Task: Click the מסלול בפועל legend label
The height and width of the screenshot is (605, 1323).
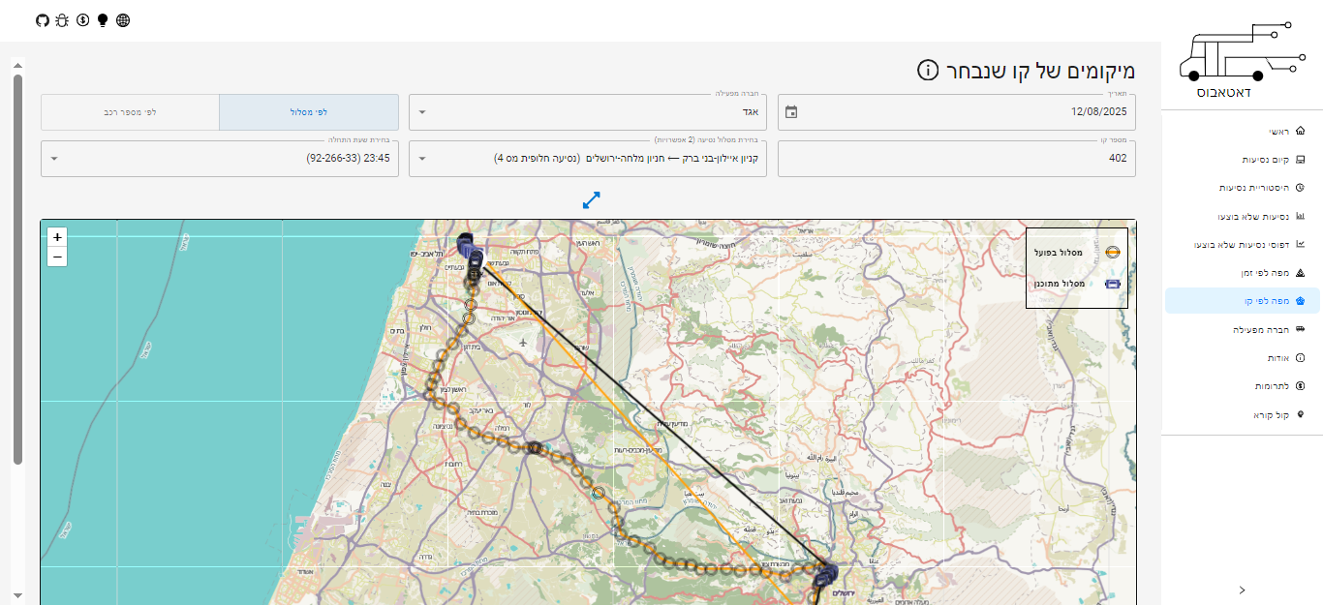Action: 1060,253
